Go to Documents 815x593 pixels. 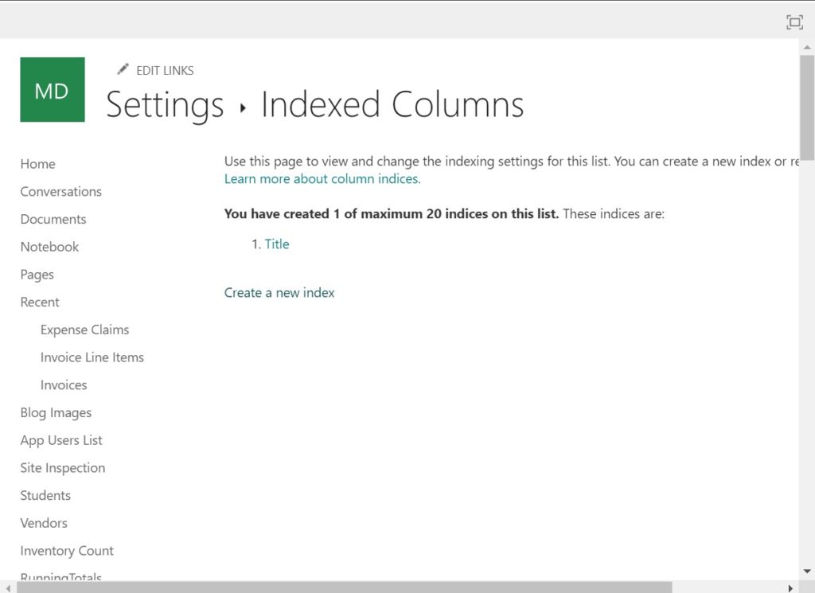tap(53, 219)
